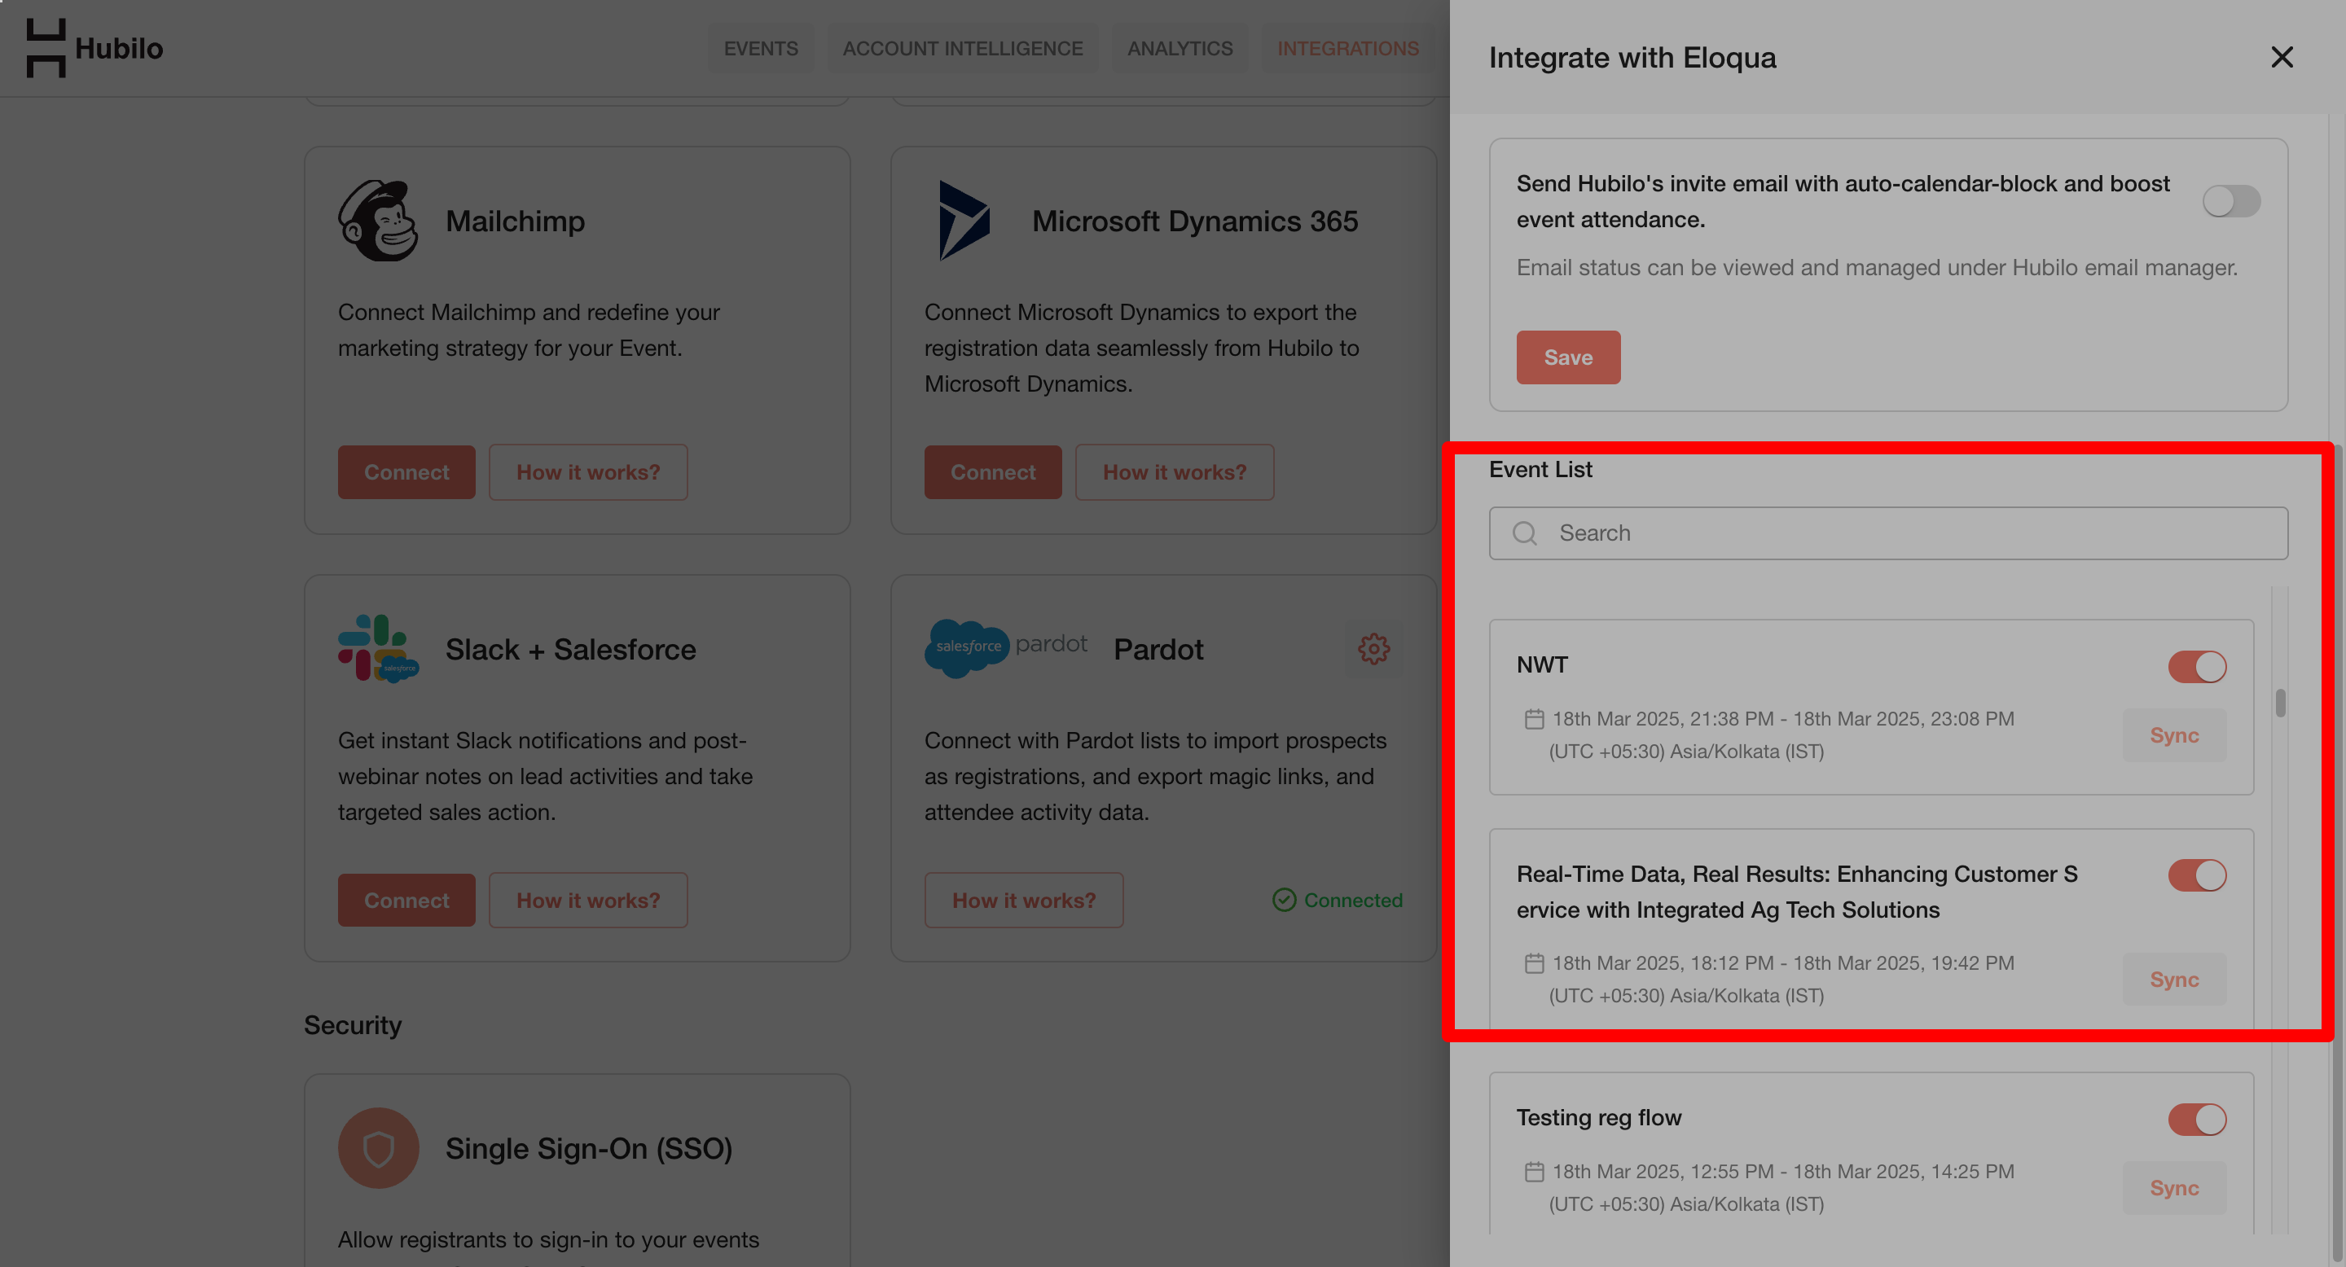Image resolution: width=2346 pixels, height=1267 pixels.
Task: View how Mailchimp works
Action: coord(588,472)
